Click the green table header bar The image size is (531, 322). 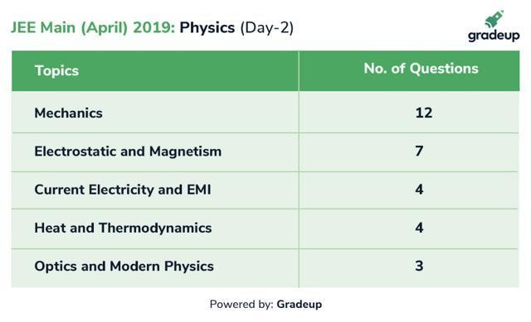point(265,71)
